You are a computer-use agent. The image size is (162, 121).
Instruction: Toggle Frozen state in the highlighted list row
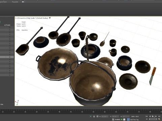[x=10, y=57]
